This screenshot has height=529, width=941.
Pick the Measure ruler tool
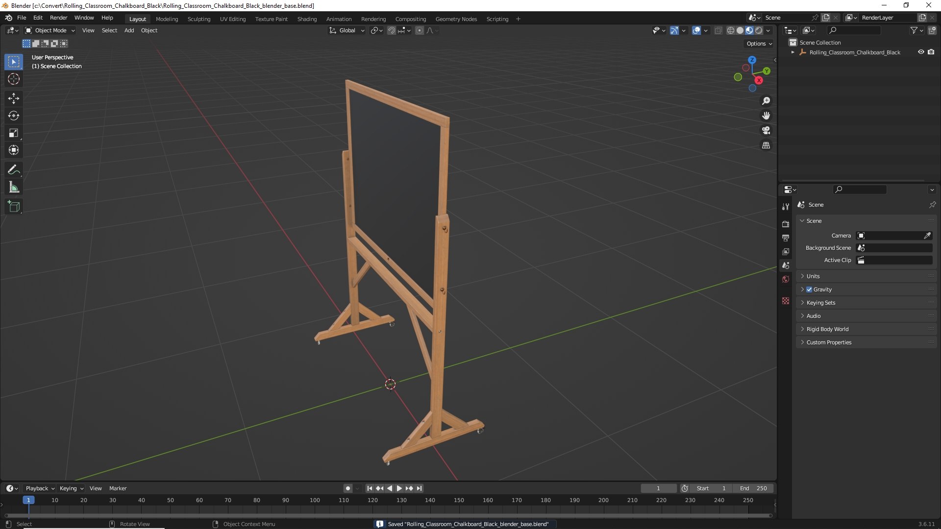click(x=14, y=187)
